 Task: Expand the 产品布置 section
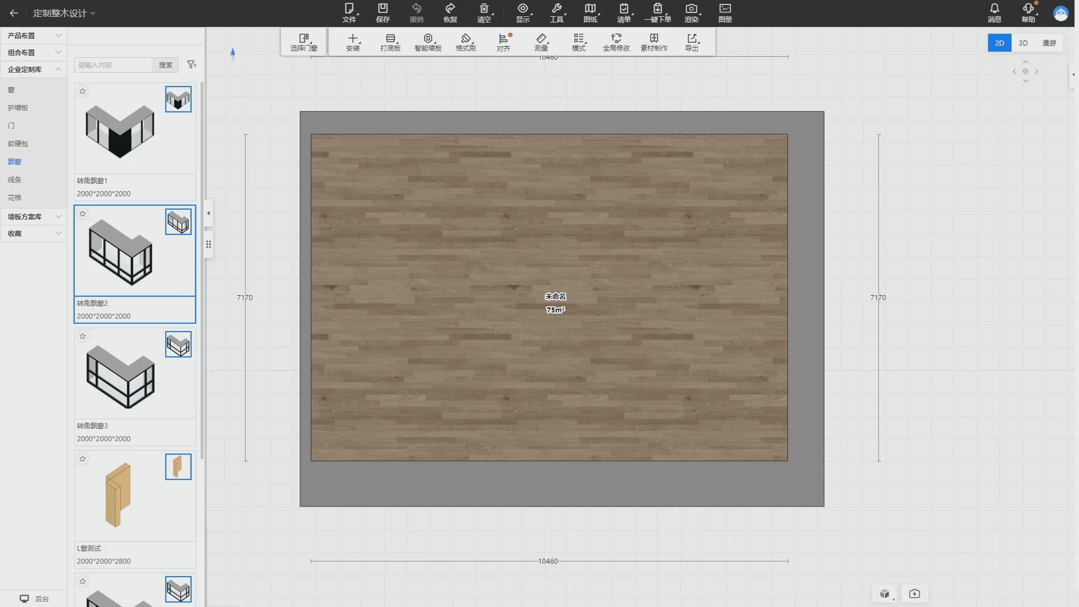pos(34,35)
